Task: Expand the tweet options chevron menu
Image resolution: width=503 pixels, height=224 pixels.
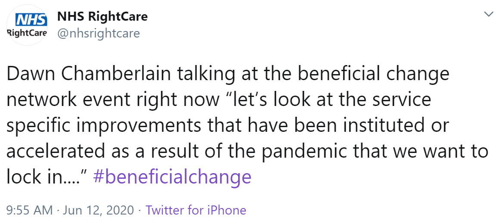Action: [x=488, y=15]
